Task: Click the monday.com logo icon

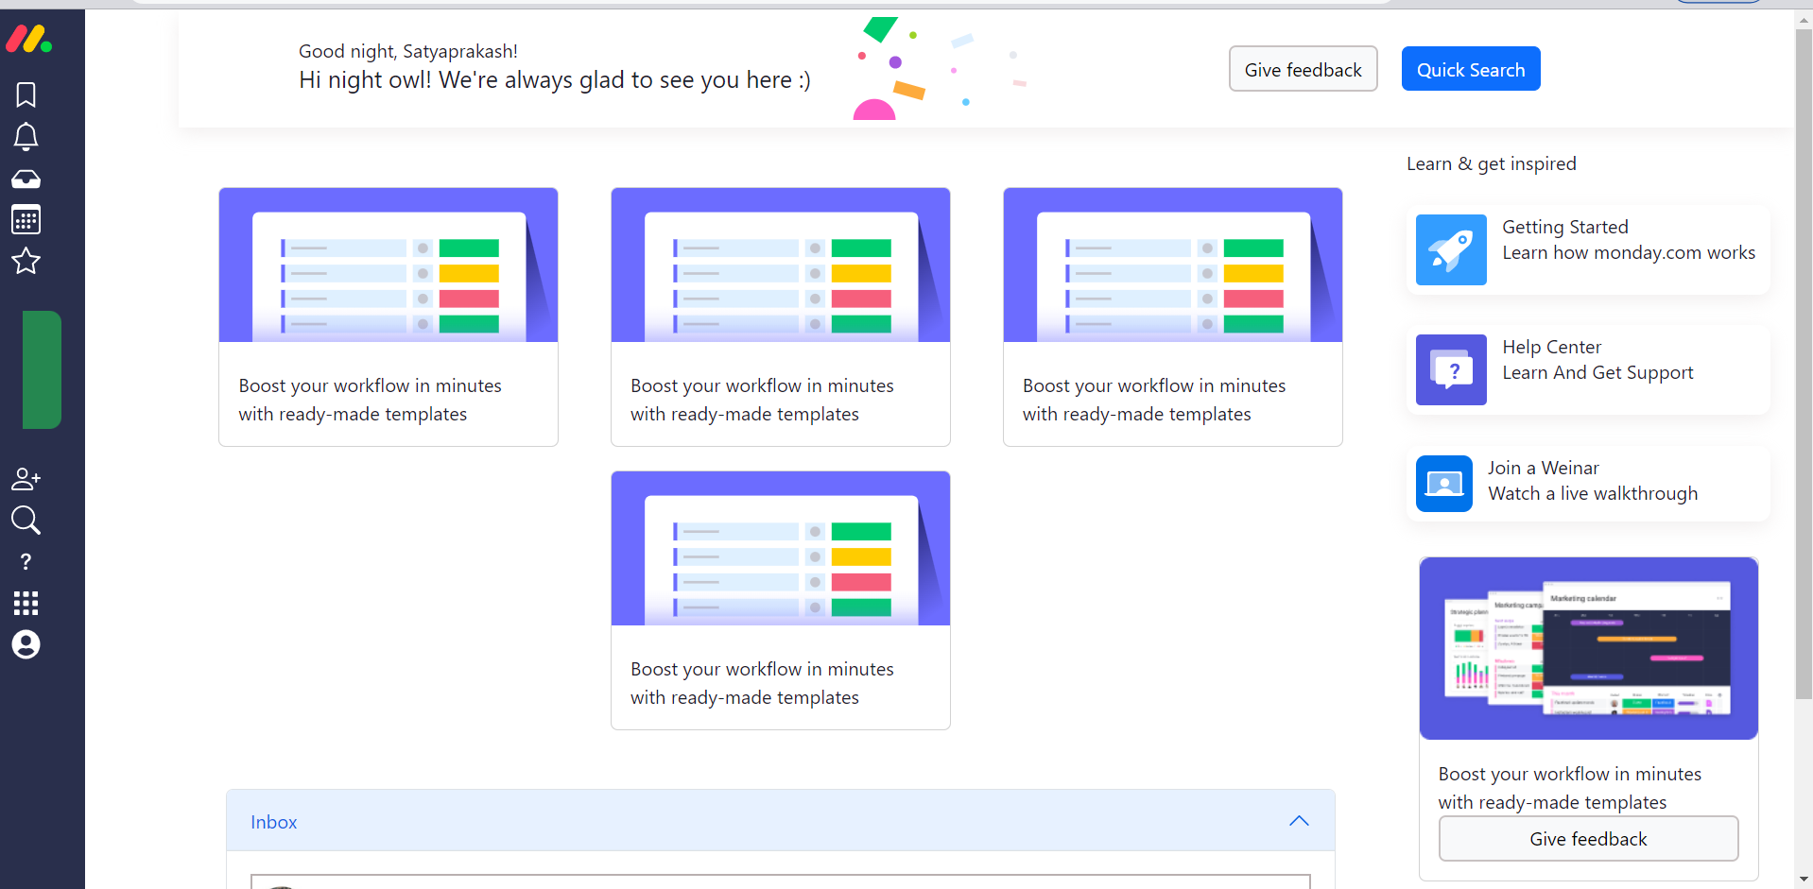Action: pyautogui.click(x=28, y=39)
